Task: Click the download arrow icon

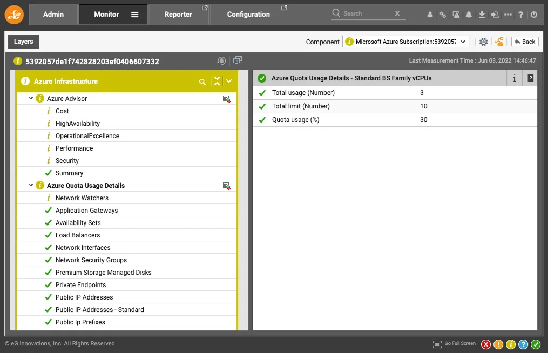Action: (482, 15)
